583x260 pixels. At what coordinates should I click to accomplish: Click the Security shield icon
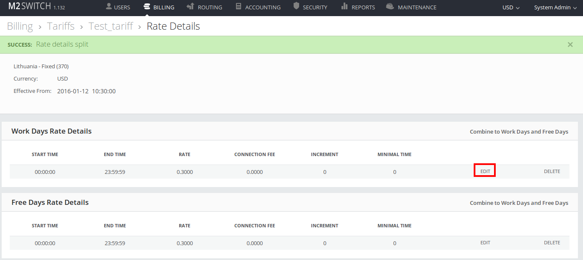point(296,6)
